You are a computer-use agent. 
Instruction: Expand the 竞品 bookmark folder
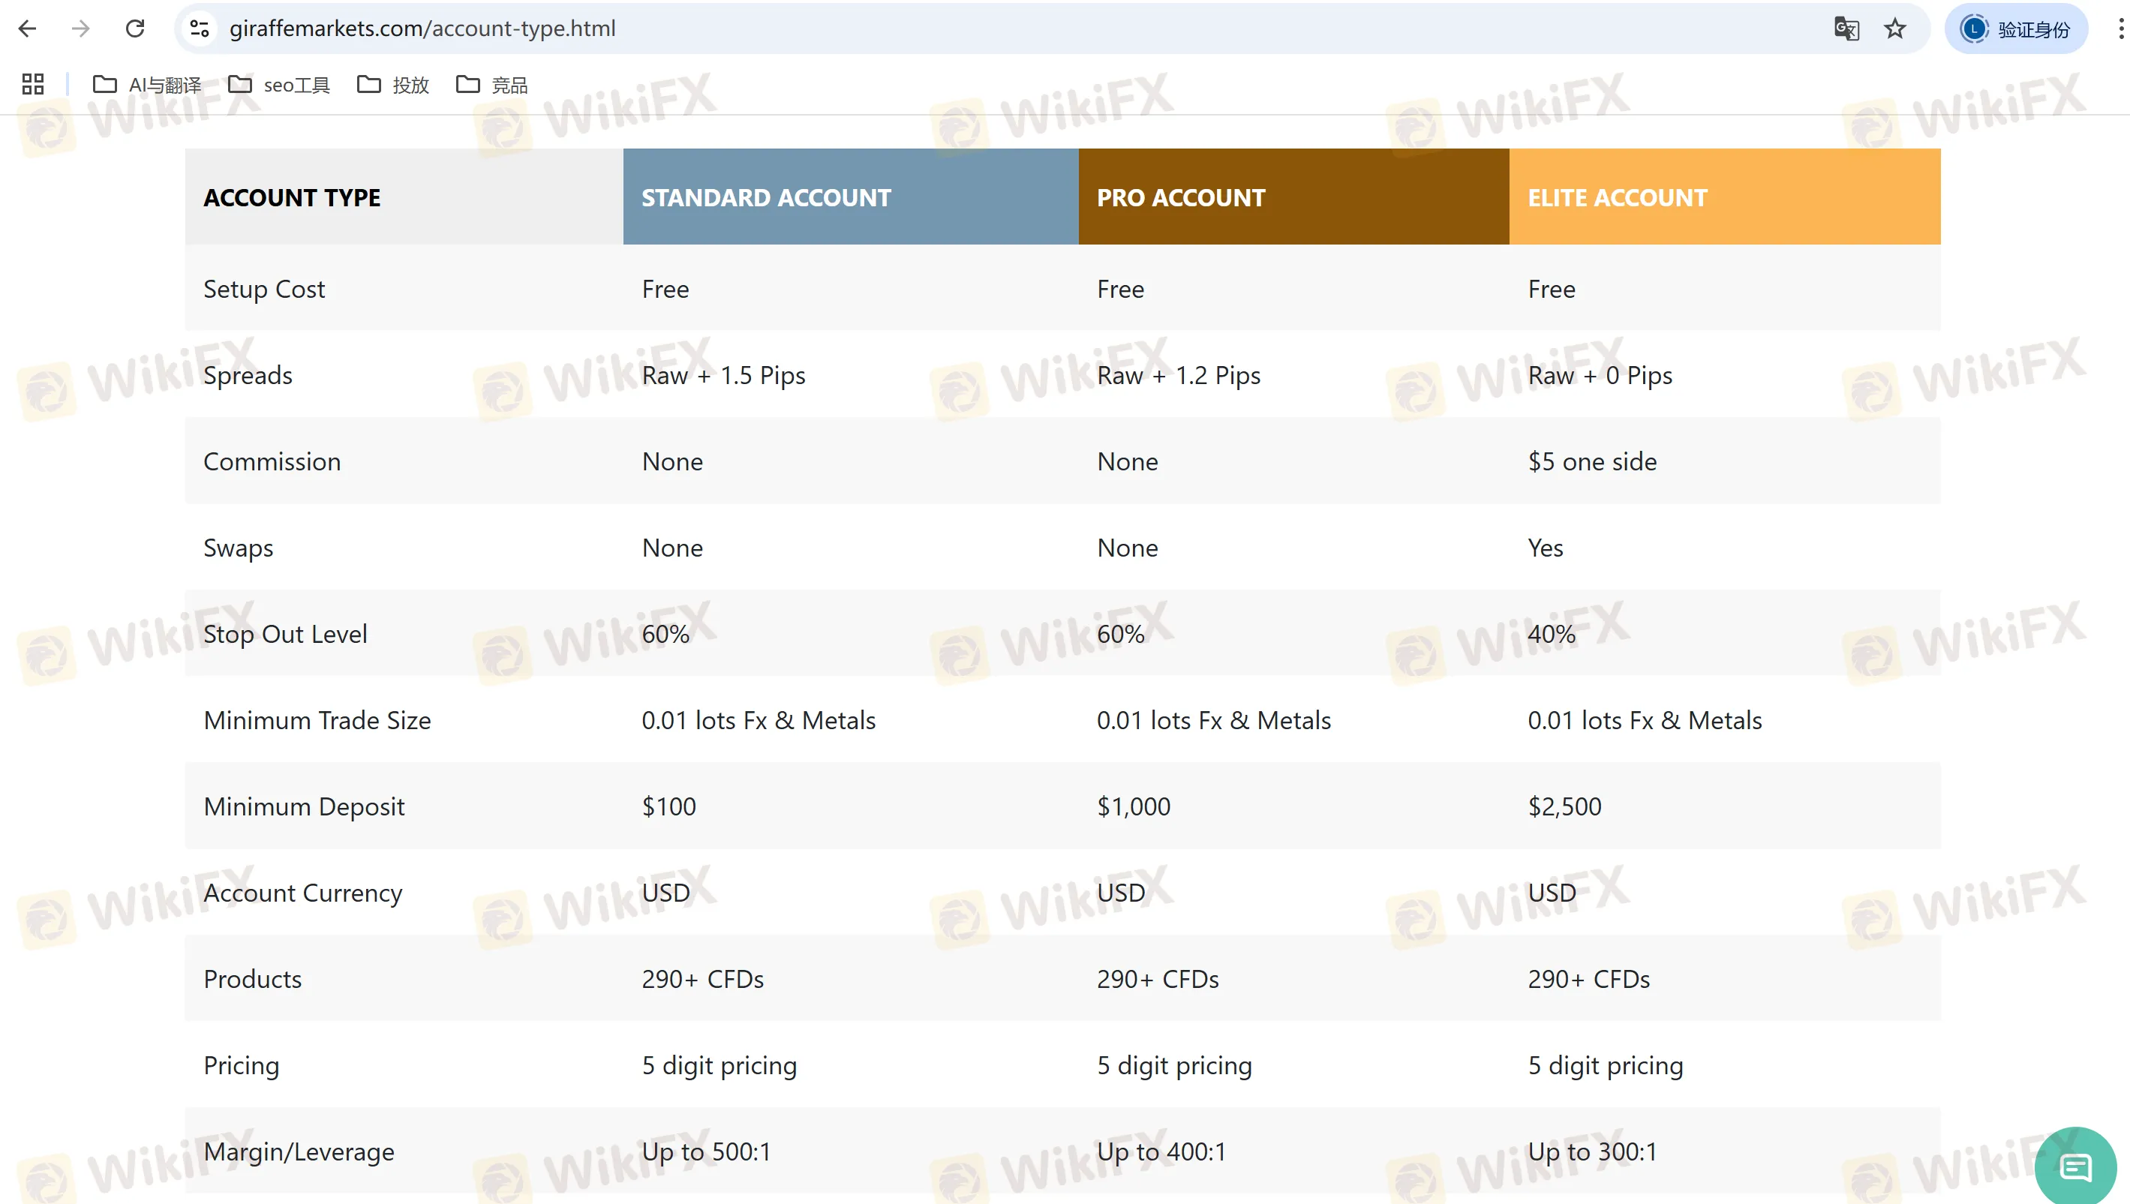(x=492, y=84)
